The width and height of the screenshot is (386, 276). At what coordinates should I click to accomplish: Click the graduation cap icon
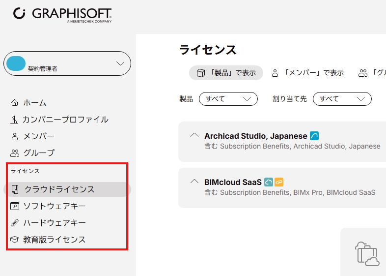(x=15, y=240)
